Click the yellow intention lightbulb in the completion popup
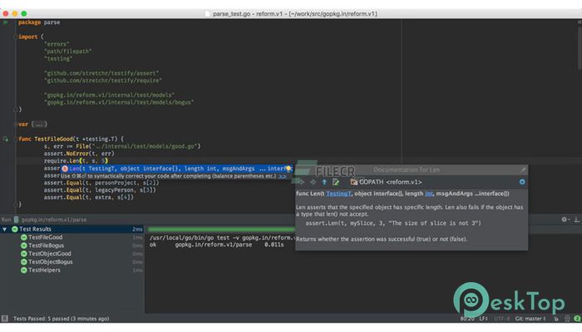 point(289,169)
